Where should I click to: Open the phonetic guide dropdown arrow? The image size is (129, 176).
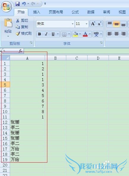[x=101, y=34]
